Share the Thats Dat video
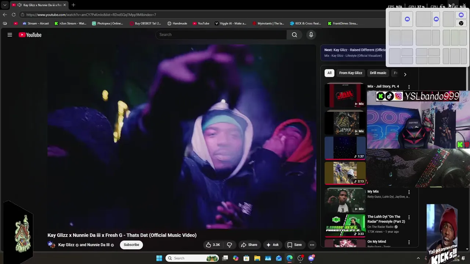The width and height of the screenshot is (470, 264). 249,245
